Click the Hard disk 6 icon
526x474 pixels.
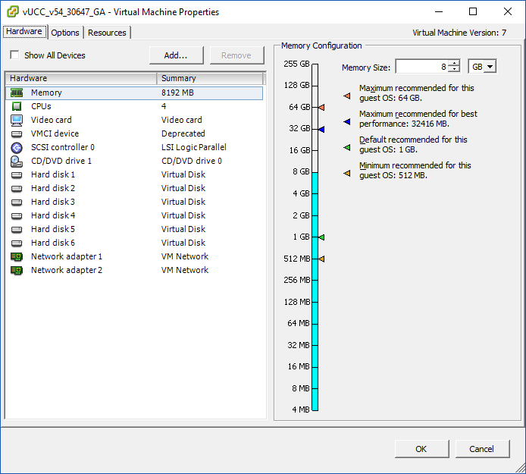pyautogui.click(x=17, y=243)
